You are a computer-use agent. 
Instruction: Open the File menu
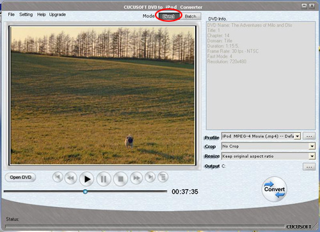12,15
